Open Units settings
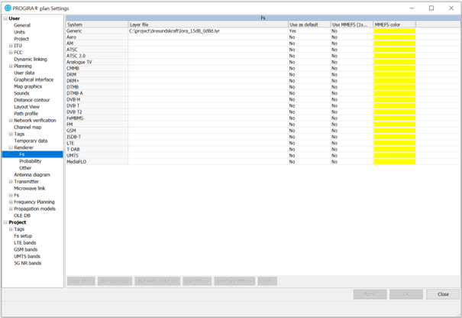Viewport: 462px width, 318px height. [x=19, y=32]
